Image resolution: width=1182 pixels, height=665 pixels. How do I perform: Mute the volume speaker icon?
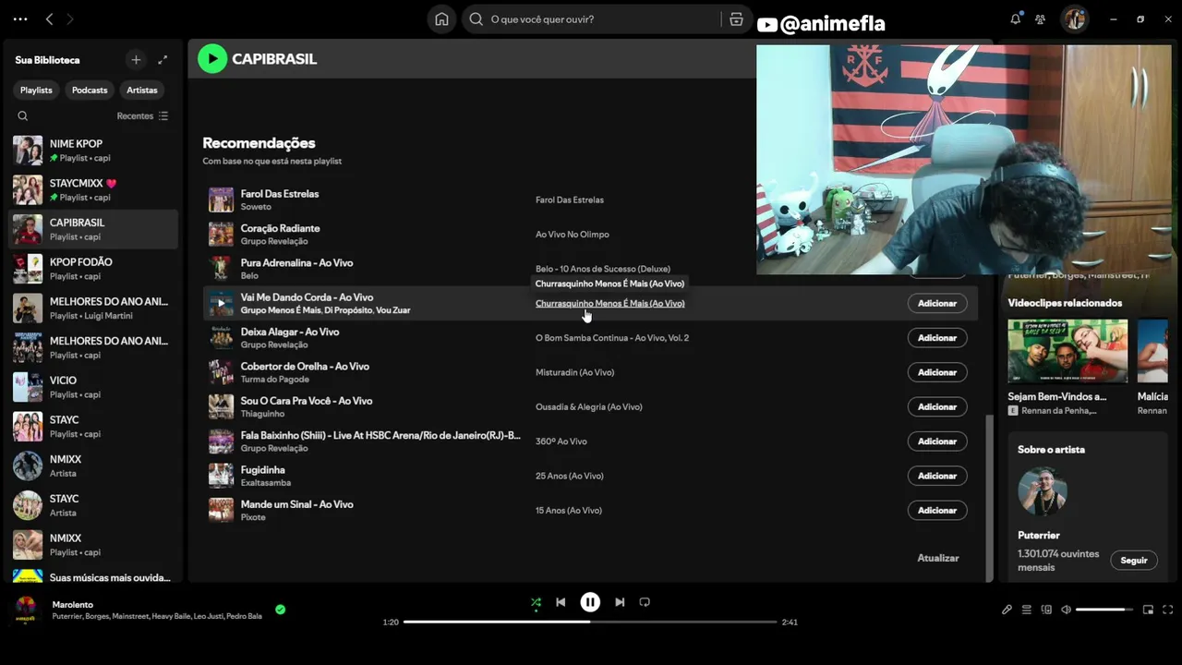1066,610
